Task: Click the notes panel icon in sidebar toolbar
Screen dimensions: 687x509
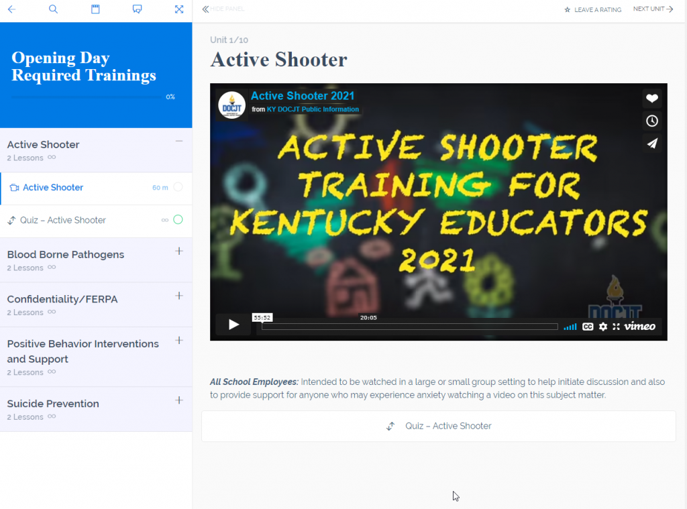Action: tap(95, 9)
